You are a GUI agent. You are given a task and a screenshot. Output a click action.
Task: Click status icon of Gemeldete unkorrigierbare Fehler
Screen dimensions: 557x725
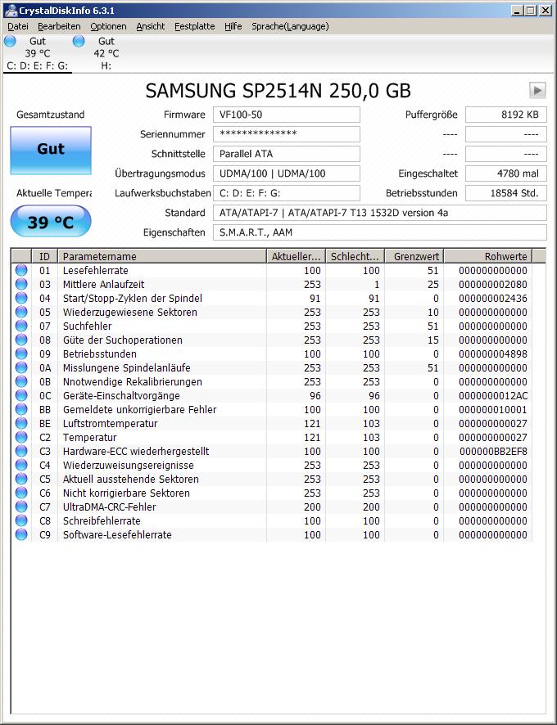(21, 410)
